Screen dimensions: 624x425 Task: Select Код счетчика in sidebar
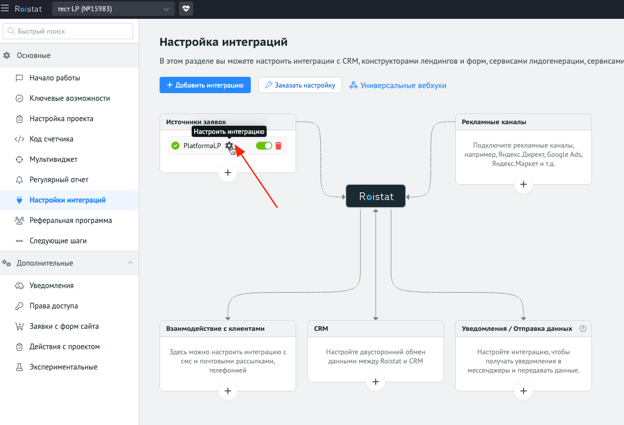click(x=69, y=139)
